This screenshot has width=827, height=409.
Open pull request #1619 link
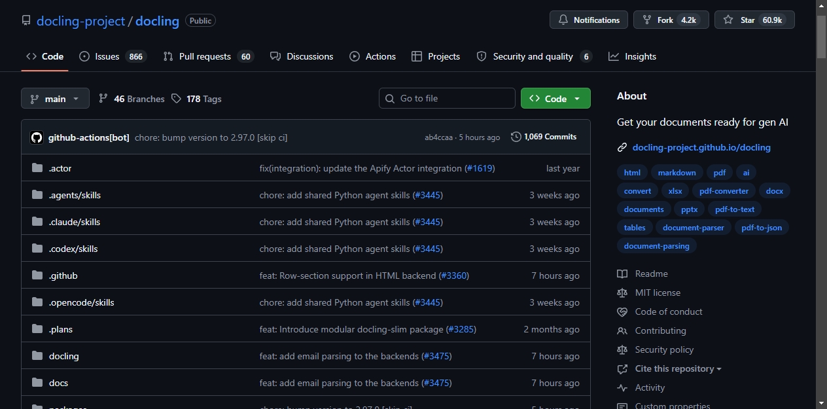pyautogui.click(x=480, y=168)
